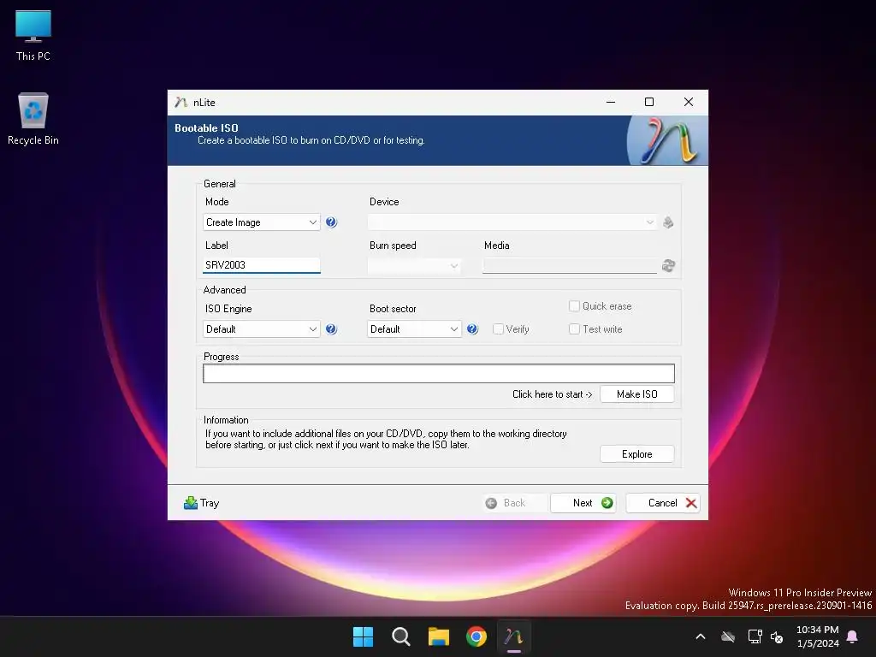Click the Progress bar

pos(439,373)
